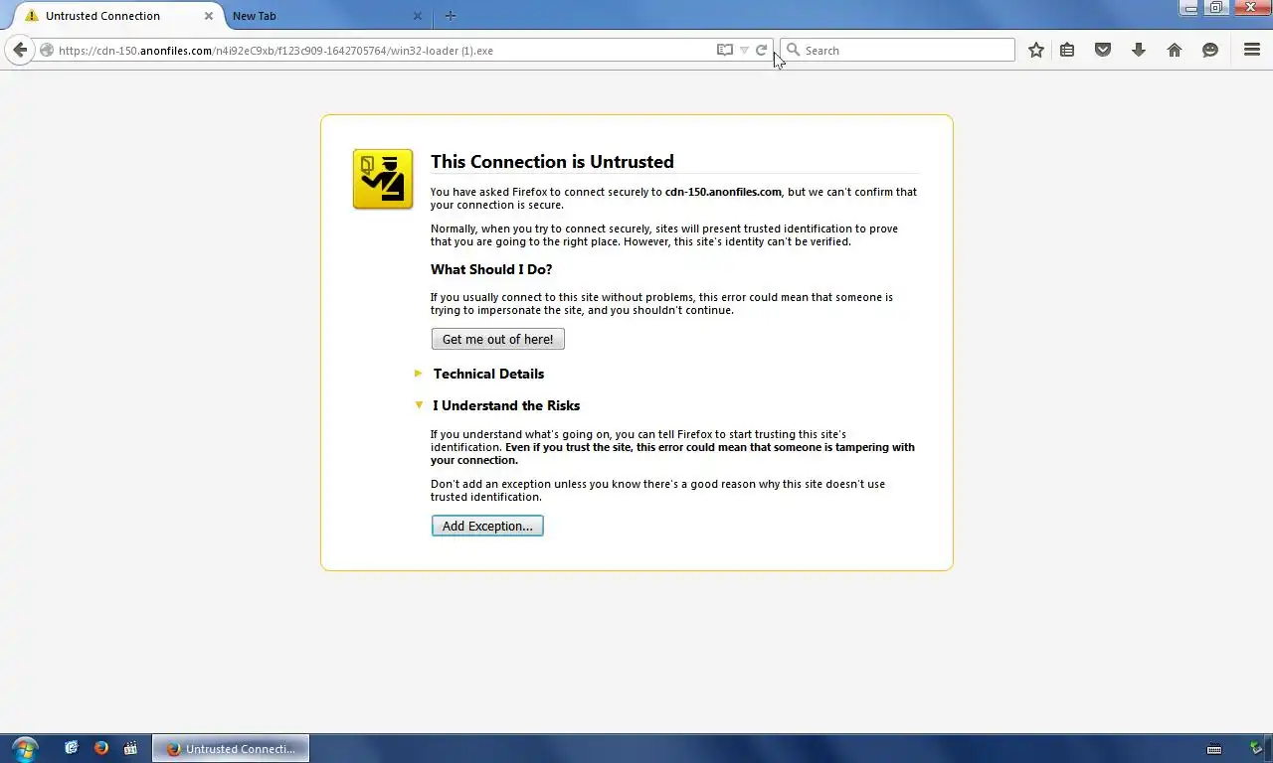Open a new tab with plus button

(451, 16)
